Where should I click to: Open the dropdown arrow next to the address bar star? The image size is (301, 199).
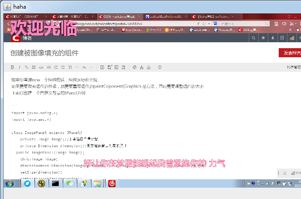(209, 24)
